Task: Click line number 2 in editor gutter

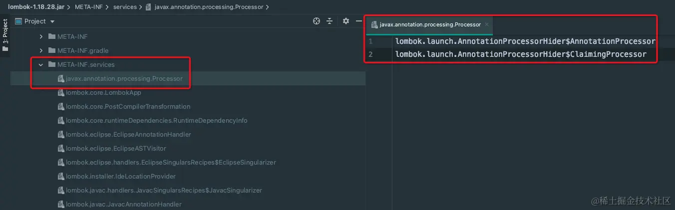Action: coord(370,54)
